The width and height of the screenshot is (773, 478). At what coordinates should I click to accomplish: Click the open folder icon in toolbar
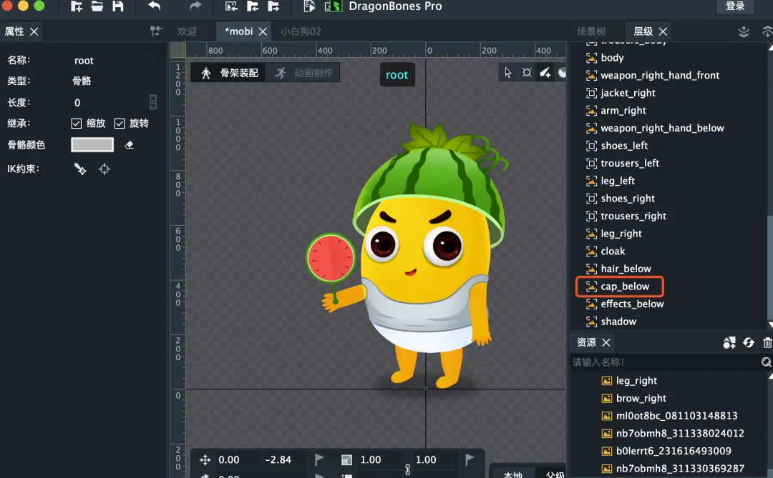[97, 6]
